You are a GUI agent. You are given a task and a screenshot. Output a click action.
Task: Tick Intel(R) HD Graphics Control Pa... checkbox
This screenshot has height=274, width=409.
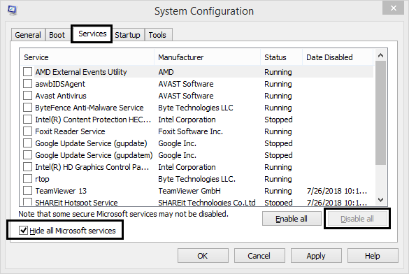pos(28,167)
